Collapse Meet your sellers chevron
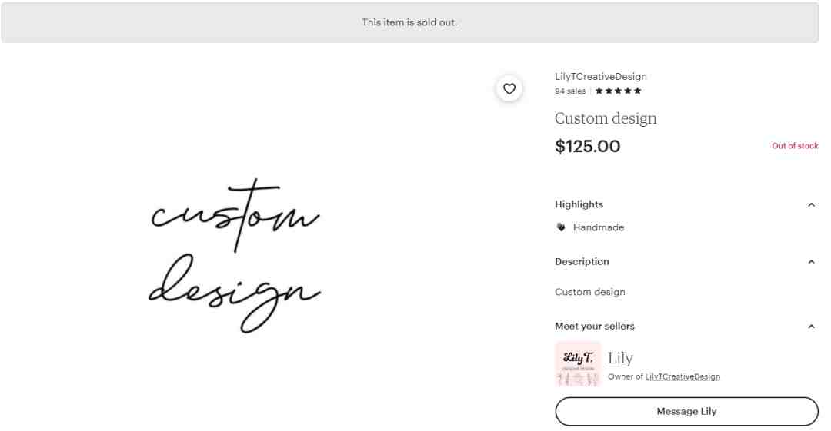This screenshot has width=831, height=431. coord(811,327)
